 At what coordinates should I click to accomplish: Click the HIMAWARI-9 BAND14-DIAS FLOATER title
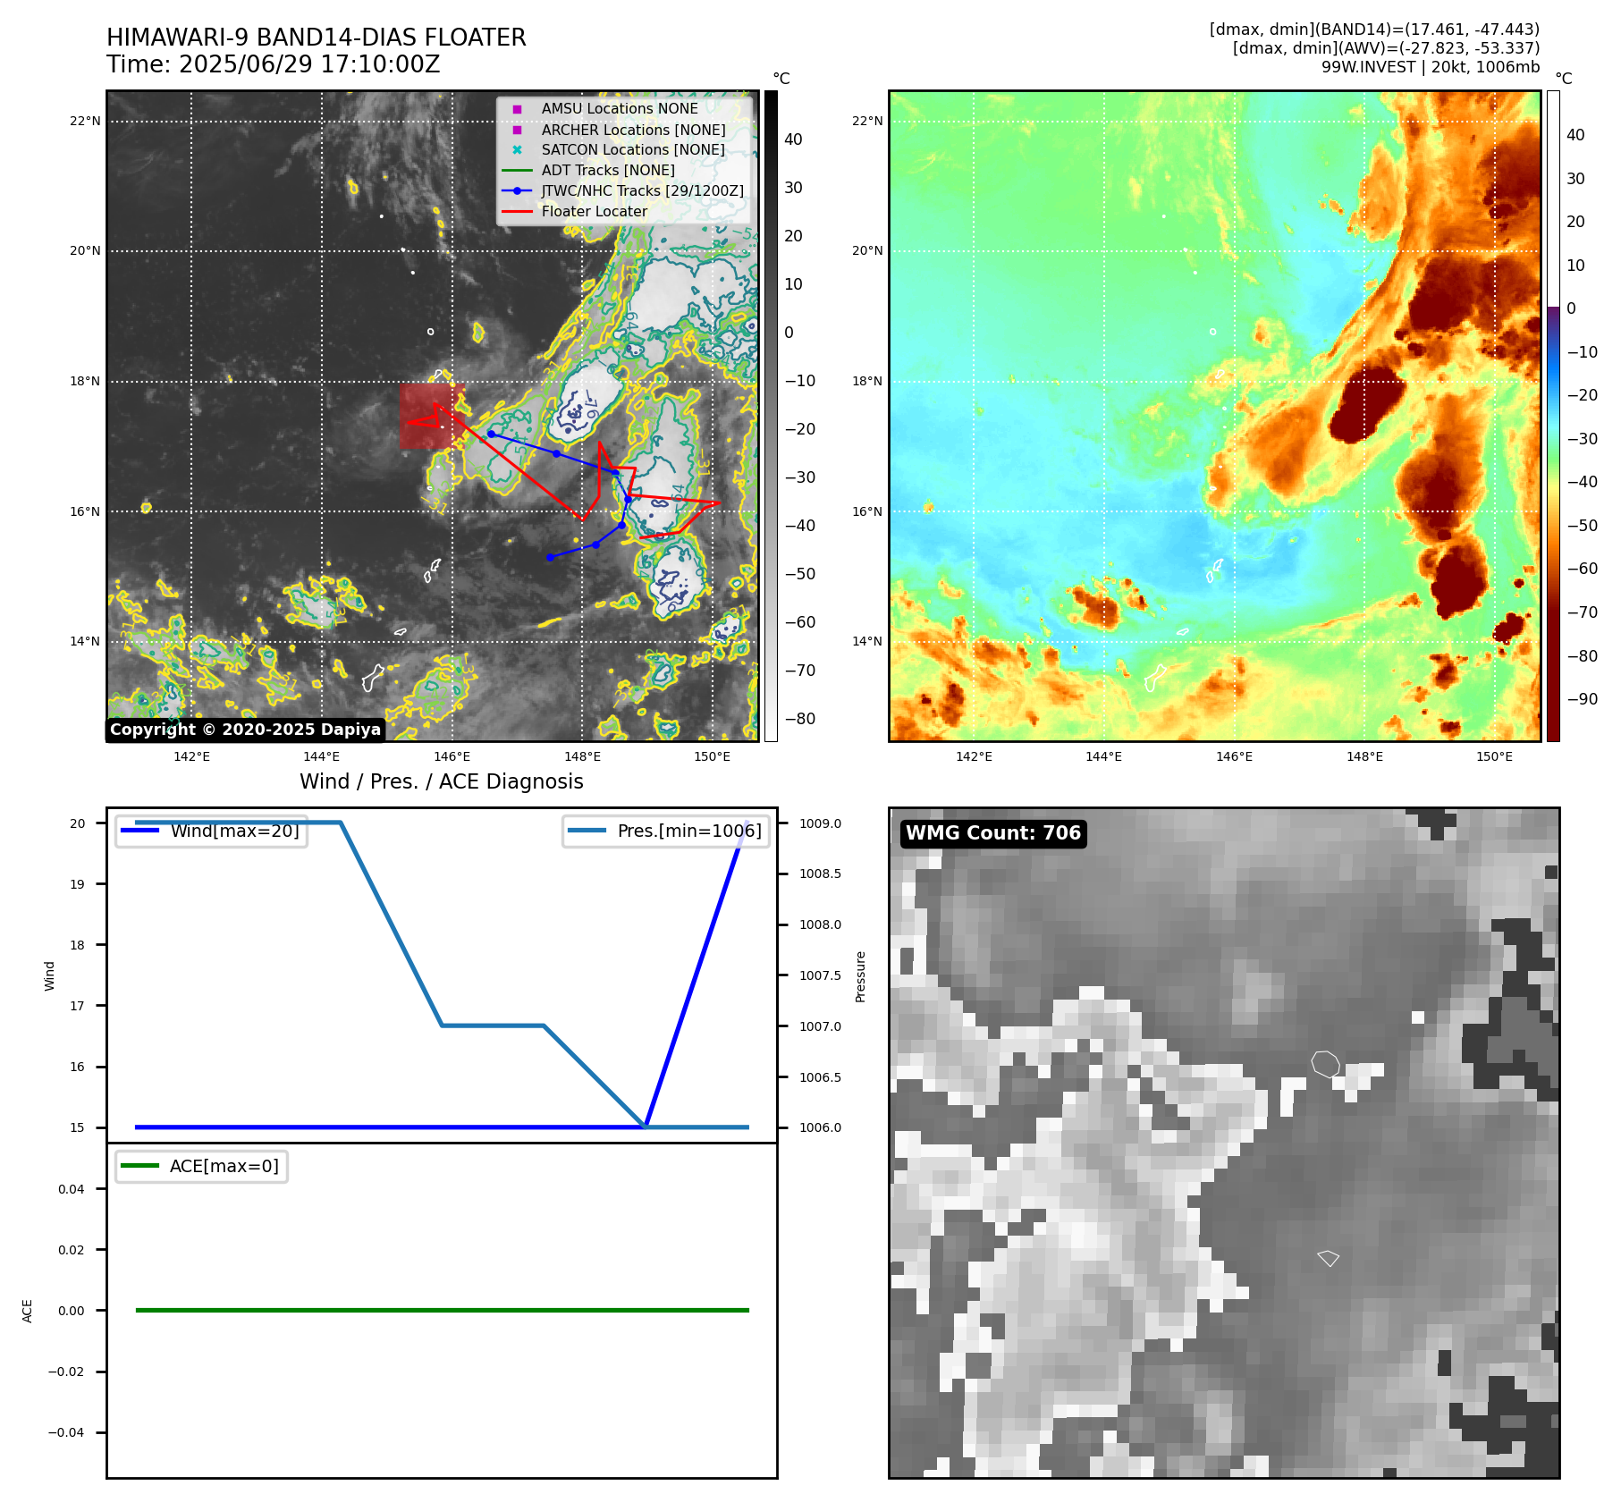(317, 38)
